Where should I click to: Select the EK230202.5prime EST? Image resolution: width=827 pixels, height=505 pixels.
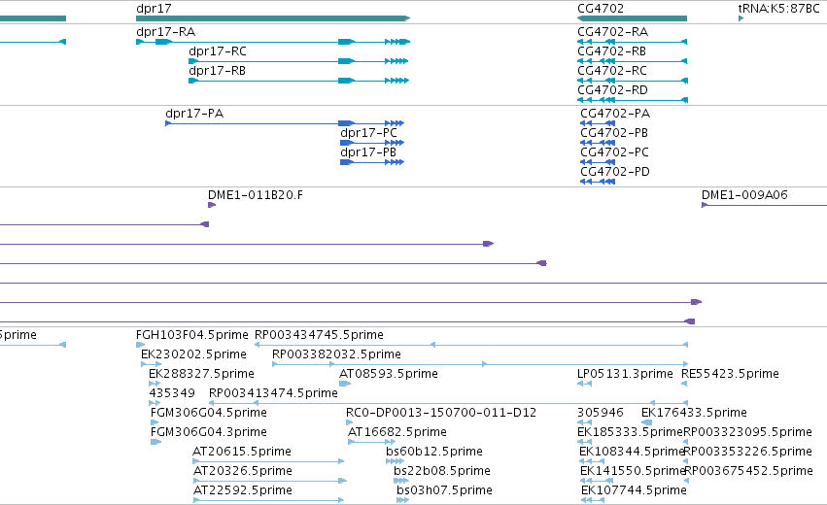152,364
